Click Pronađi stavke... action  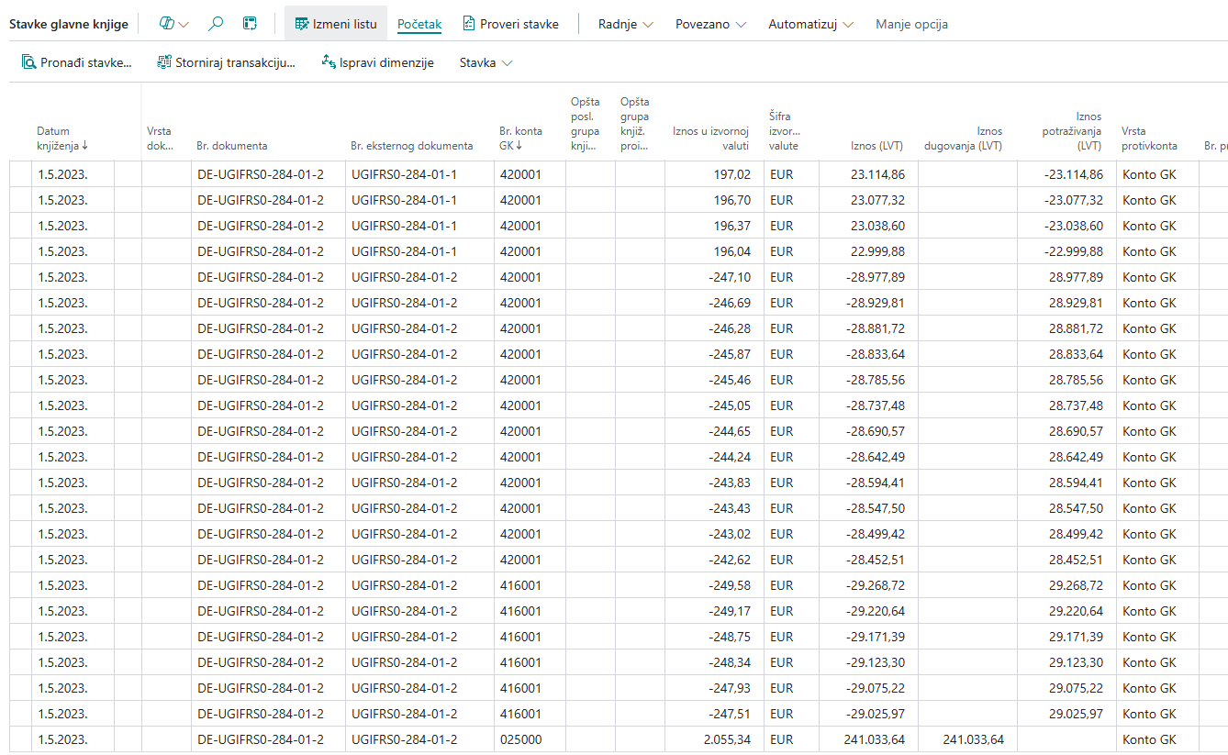click(77, 62)
